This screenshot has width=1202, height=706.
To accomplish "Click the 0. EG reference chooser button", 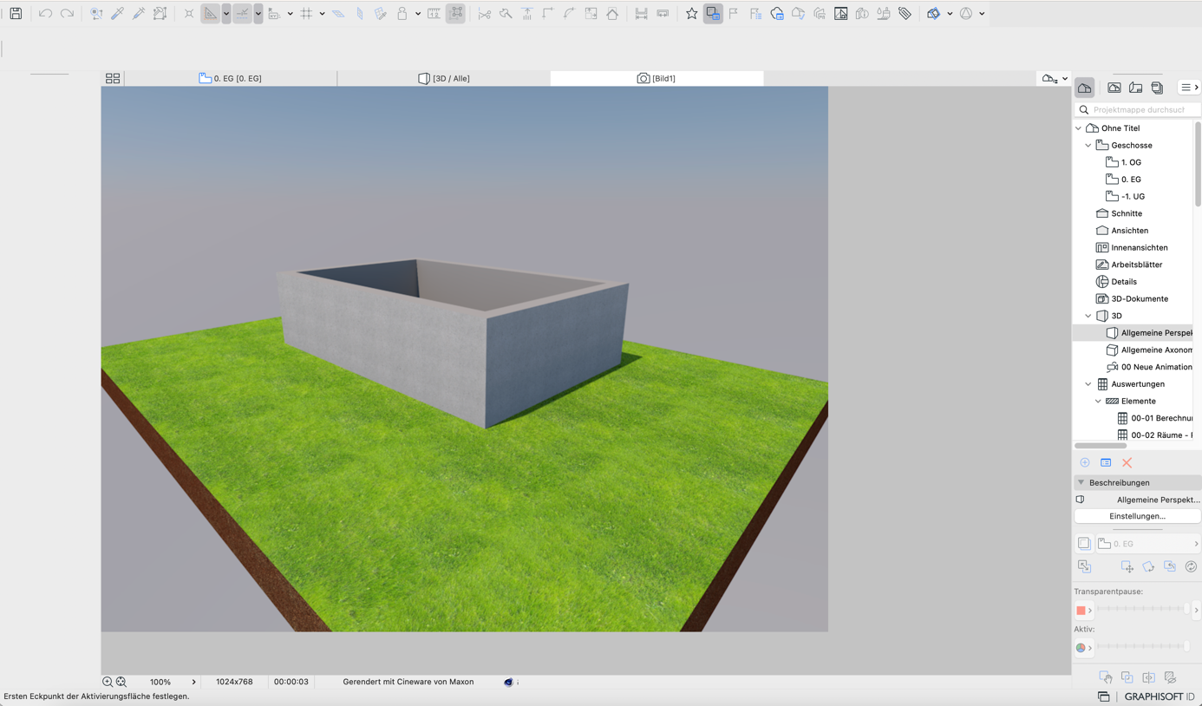I will 1148,544.
